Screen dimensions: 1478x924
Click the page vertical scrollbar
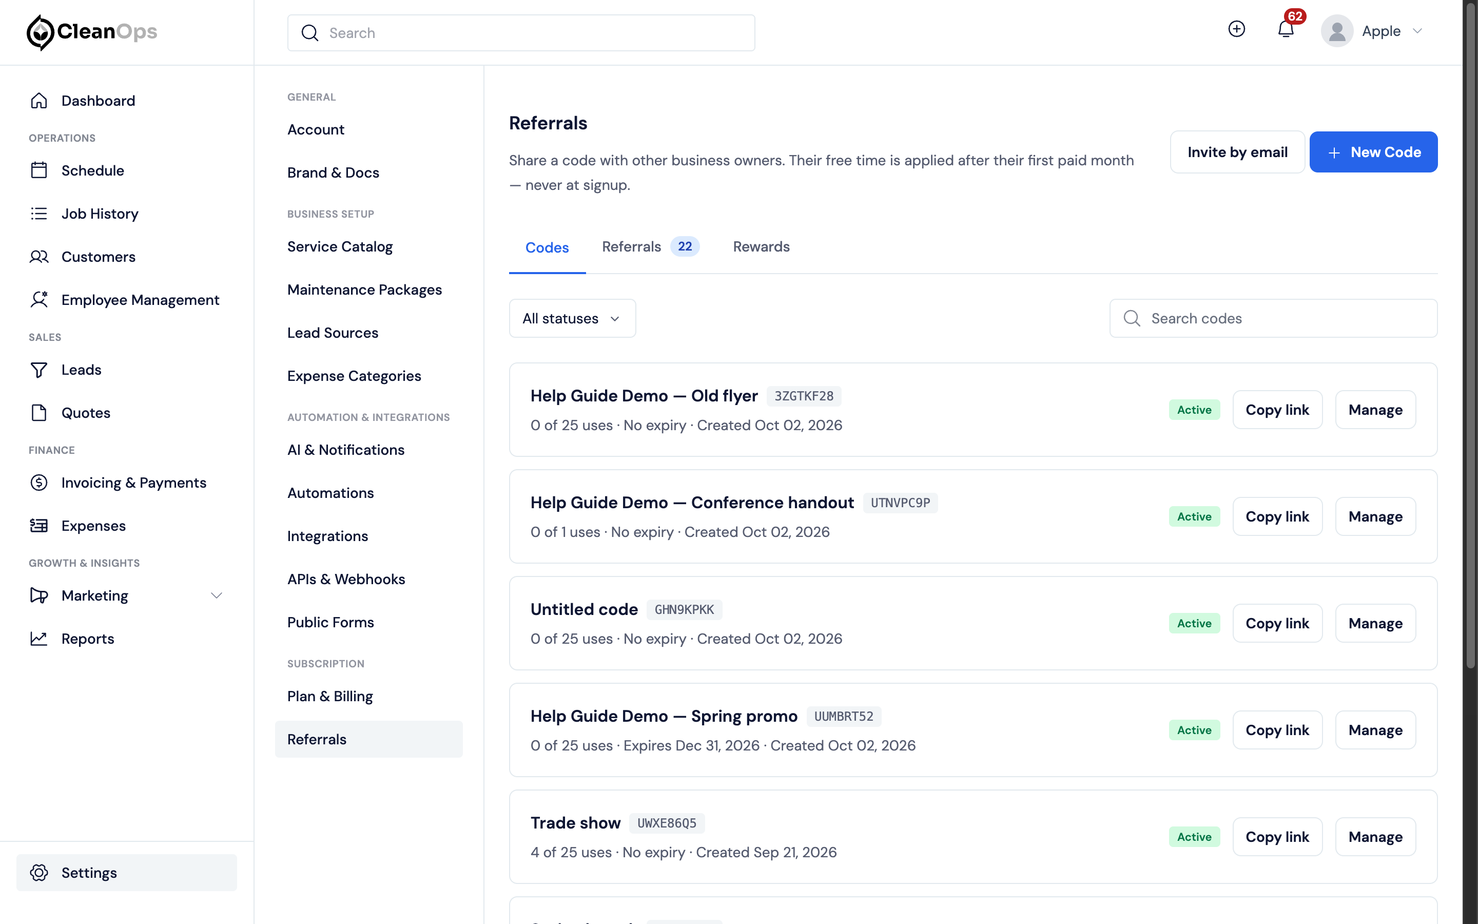pyautogui.click(x=1470, y=335)
